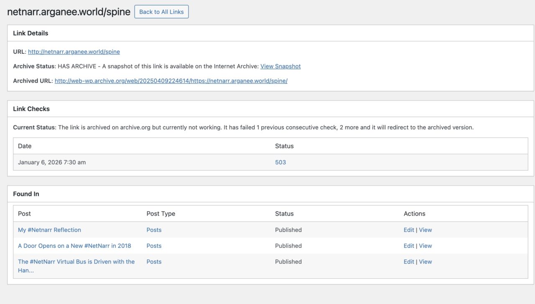Open The #NetNarr Virtual Bus post link
The image size is (535, 304).
[76, 262]
